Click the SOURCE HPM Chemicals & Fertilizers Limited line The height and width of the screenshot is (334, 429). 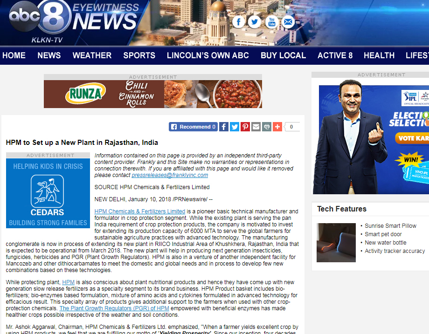(152, 187)
